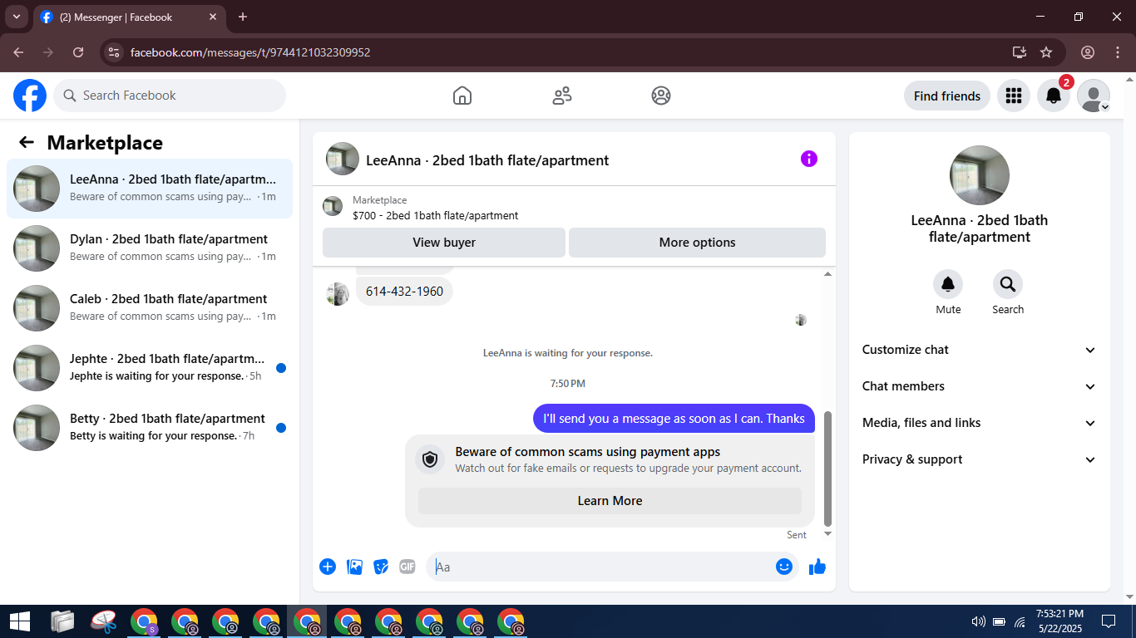Expand Media, files and links section

pos(980,423)
